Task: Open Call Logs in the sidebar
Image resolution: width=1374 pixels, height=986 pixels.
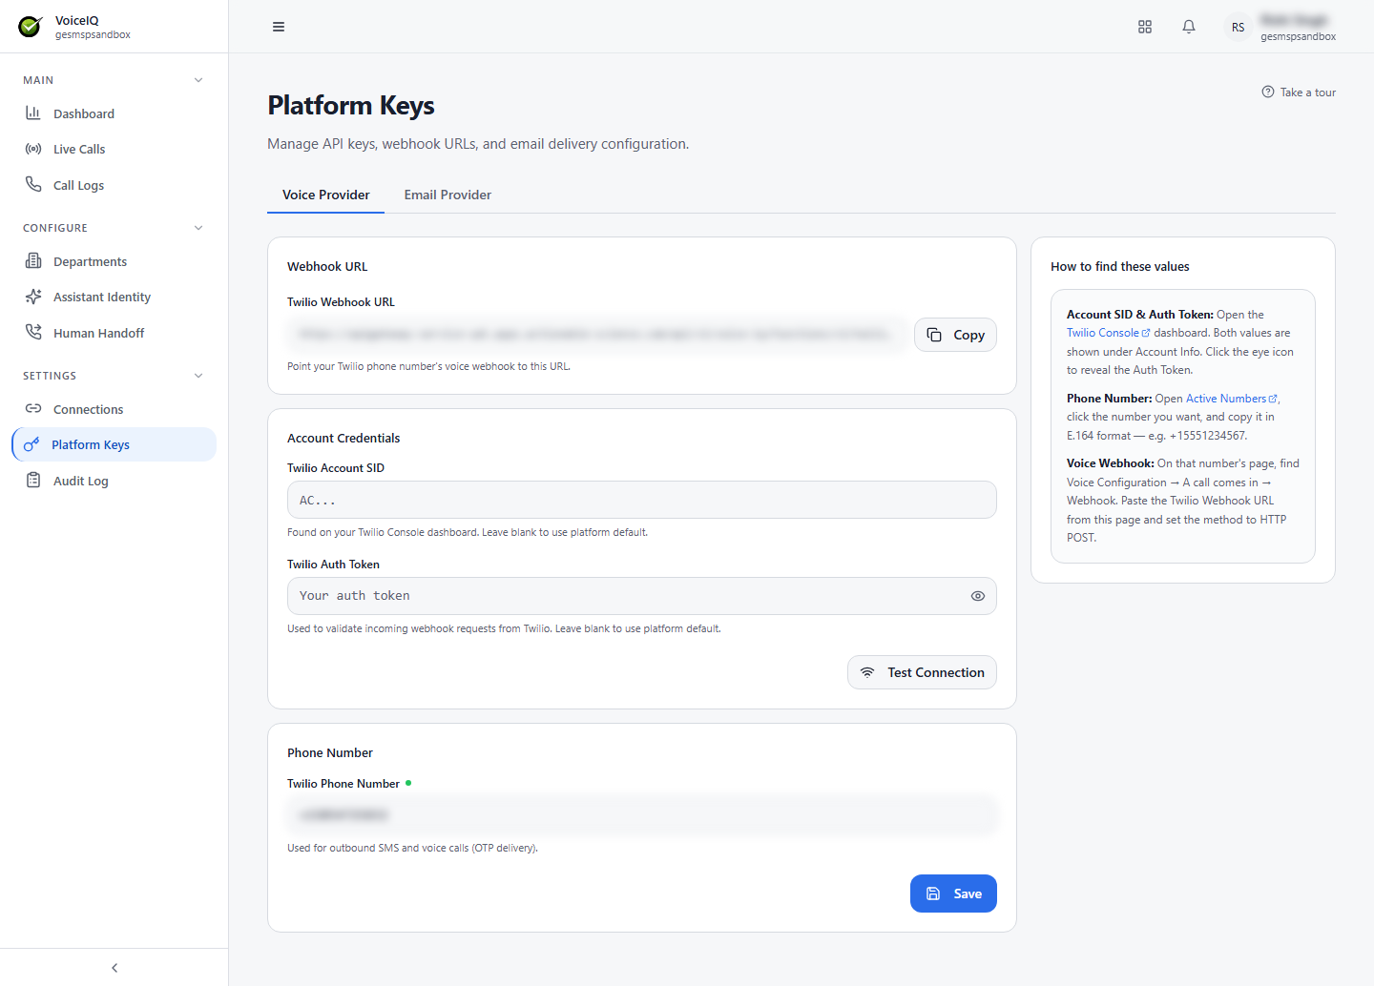Action: coord(114,185)
